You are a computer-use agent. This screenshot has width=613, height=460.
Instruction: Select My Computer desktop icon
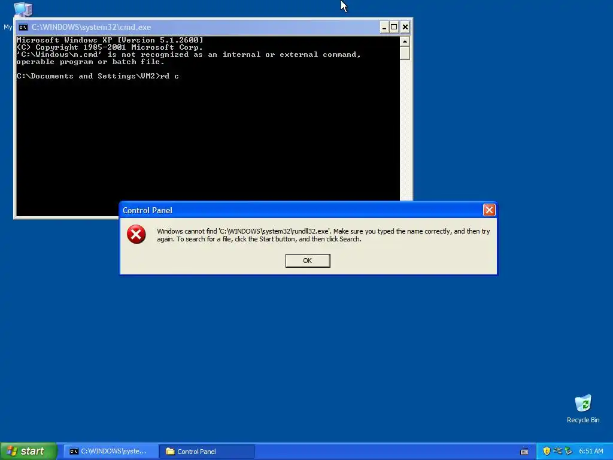click(x=22, y=9)
